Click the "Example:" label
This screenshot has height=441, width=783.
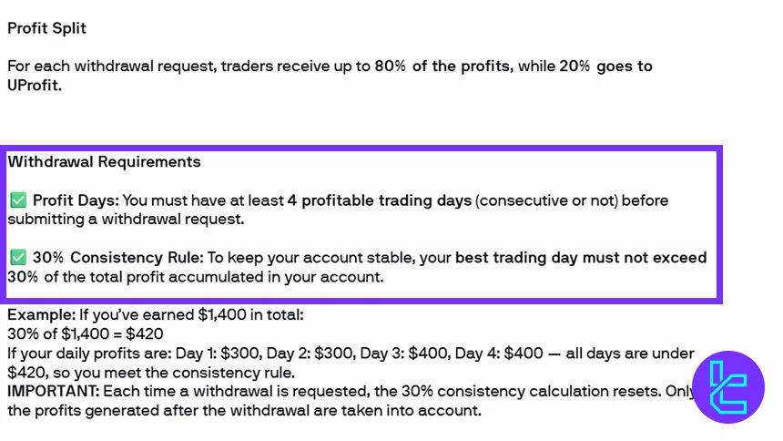(40, 315)
